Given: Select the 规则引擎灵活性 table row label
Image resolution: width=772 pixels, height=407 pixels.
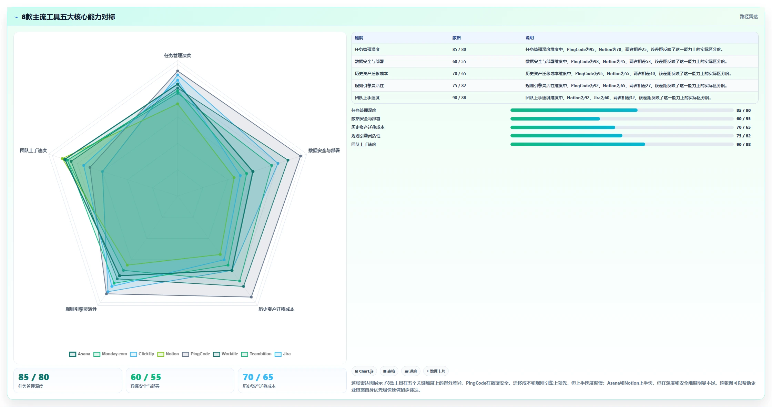Looking at the screenshot, I should click(369, 86).
